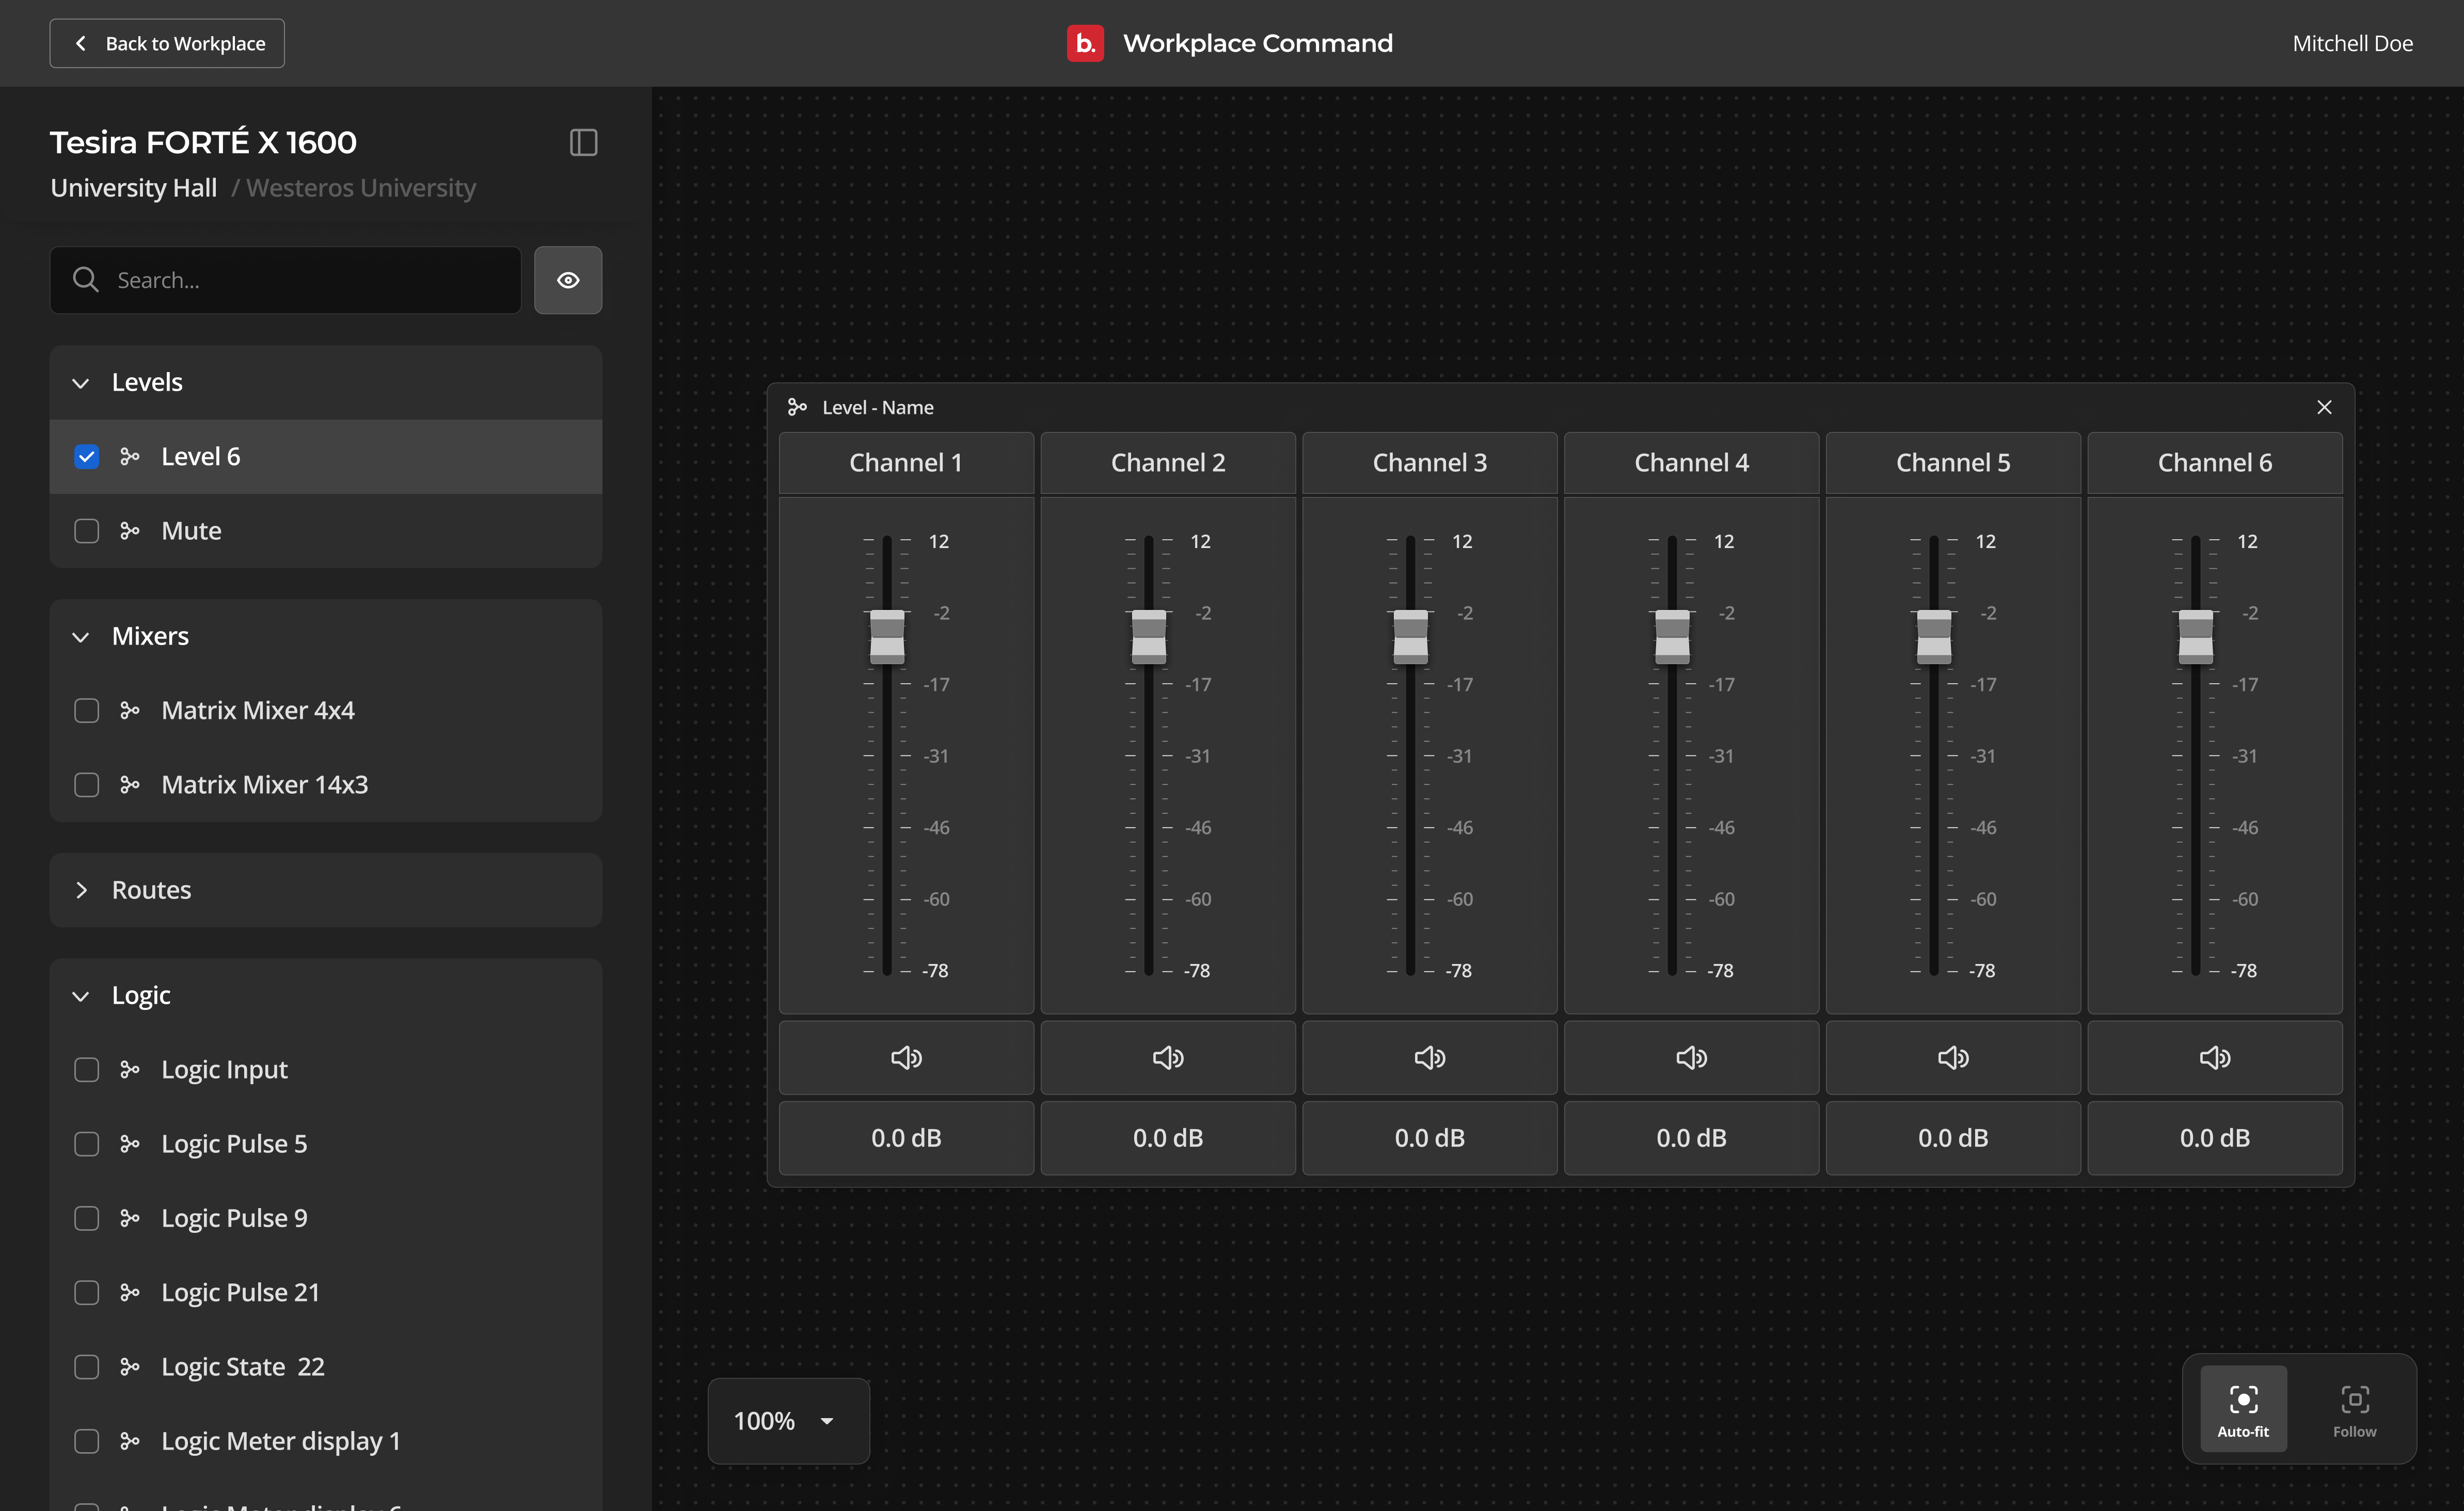This screenshot has height=1511, width=2464.
Task: Click the Channel 2 fader handle
Action: [x=1149, y=637]
